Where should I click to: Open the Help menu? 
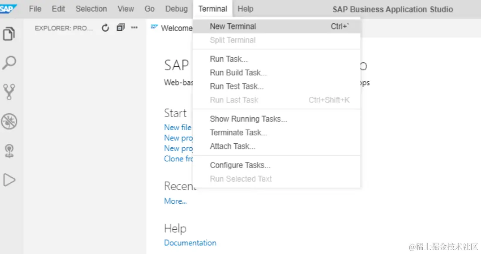coord(245,9)
